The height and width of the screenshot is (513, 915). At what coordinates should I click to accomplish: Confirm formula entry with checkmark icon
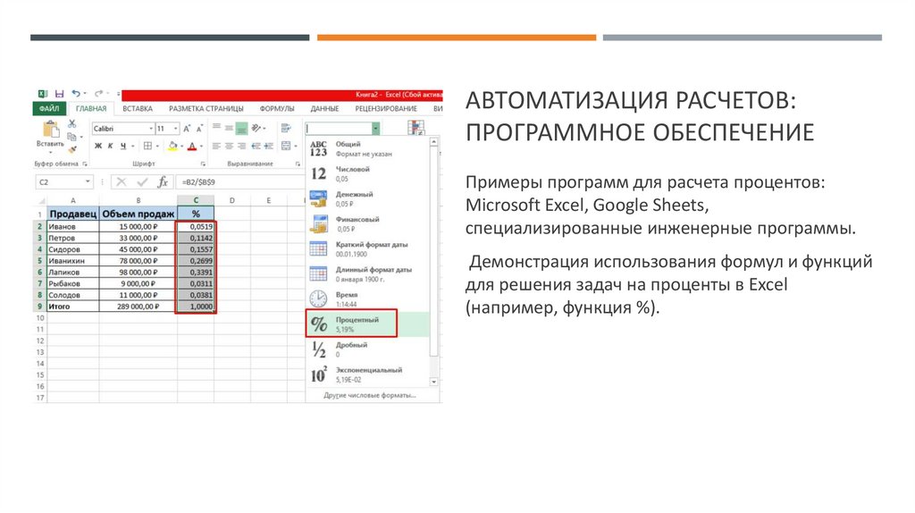142,182
